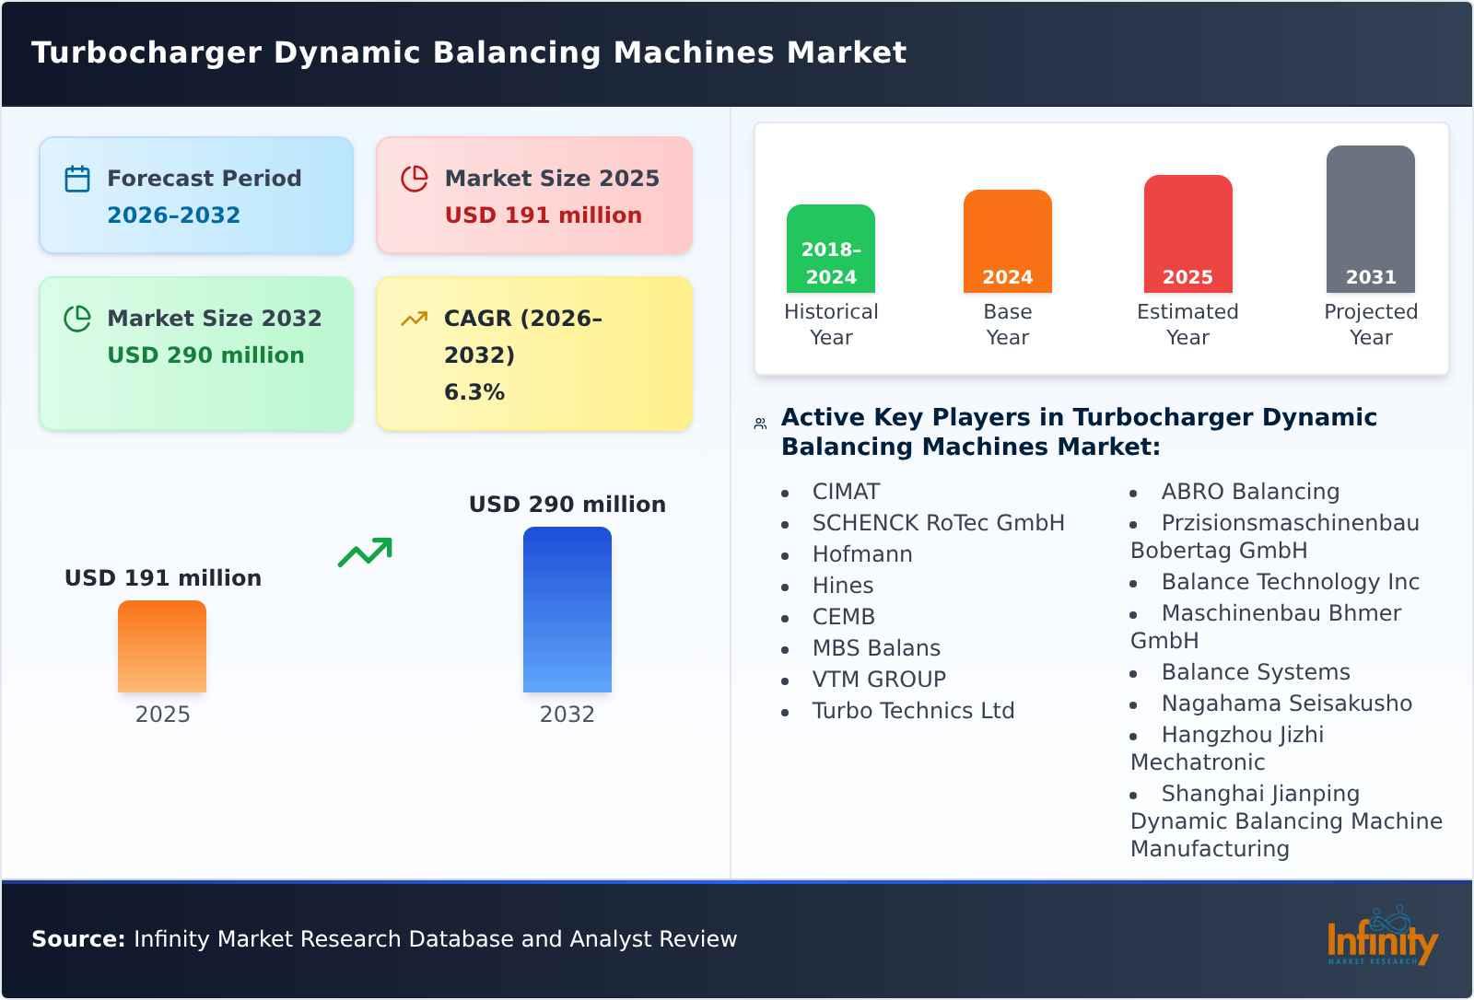Select the pie chart icon on Market Size 2025
1474x1000 pixels.
[415, 177]
